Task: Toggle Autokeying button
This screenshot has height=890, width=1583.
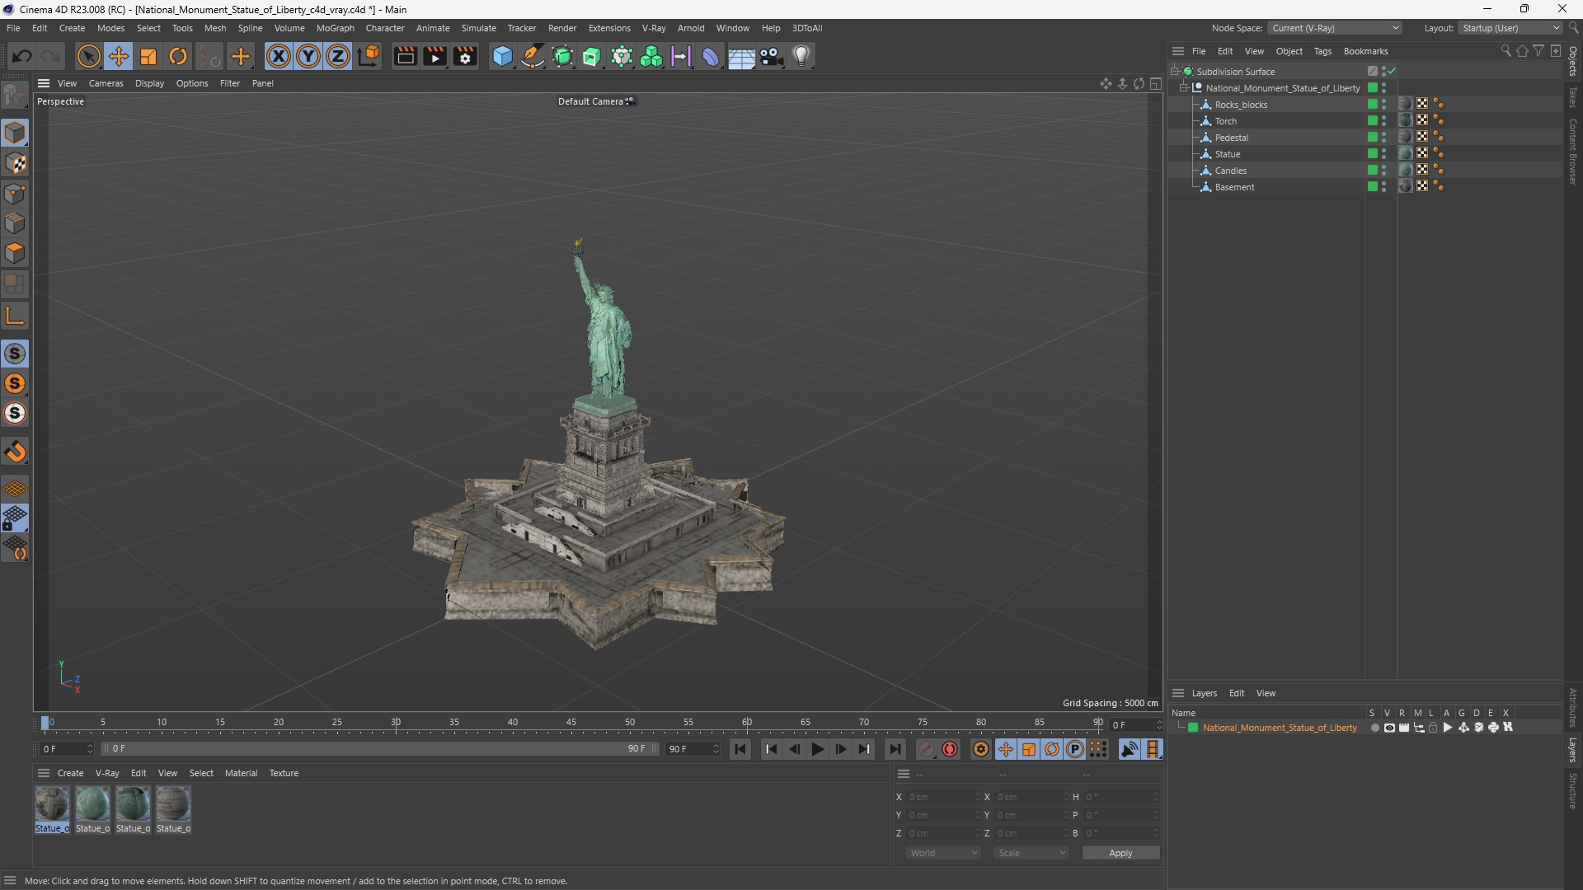Action: 950,749
